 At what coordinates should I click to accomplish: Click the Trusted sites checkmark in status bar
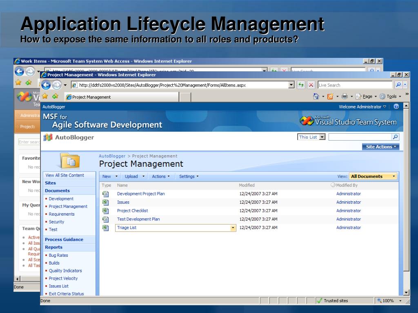pyautogui.click(x=319, y=301)
